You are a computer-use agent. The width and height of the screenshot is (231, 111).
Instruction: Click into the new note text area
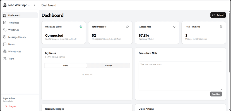[180, 76]
